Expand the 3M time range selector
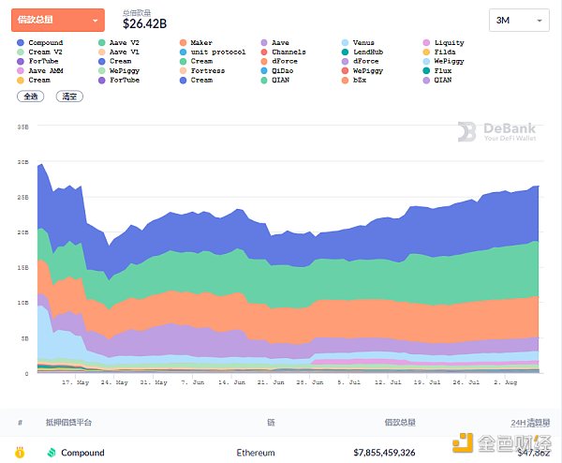The height and width of the screenshot is (463, 562). click(519, 20)
